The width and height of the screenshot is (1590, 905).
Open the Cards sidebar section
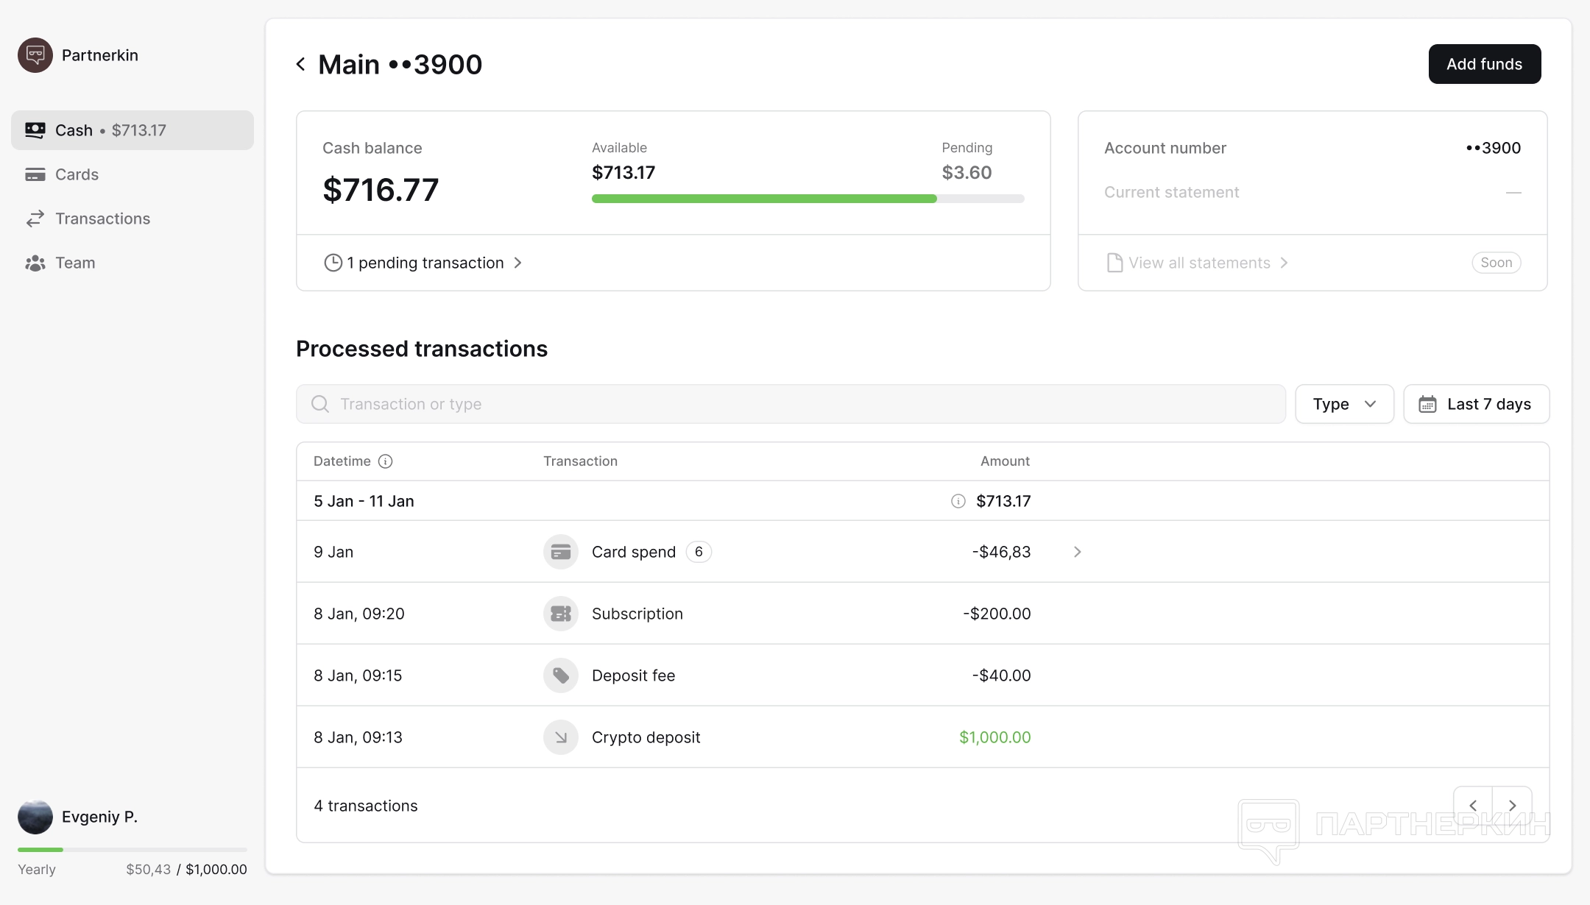coord(77,174)
